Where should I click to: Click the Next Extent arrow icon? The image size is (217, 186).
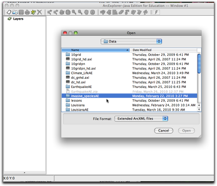pos(56,12)
